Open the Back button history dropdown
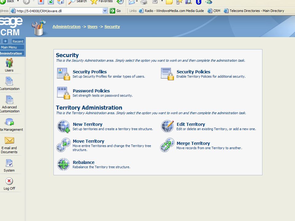295x221 pixels. click(18, 1)
